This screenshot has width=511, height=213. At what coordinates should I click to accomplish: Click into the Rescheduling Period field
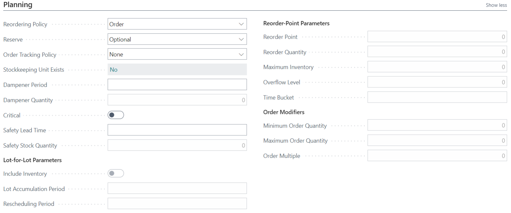tap(177, 203)
